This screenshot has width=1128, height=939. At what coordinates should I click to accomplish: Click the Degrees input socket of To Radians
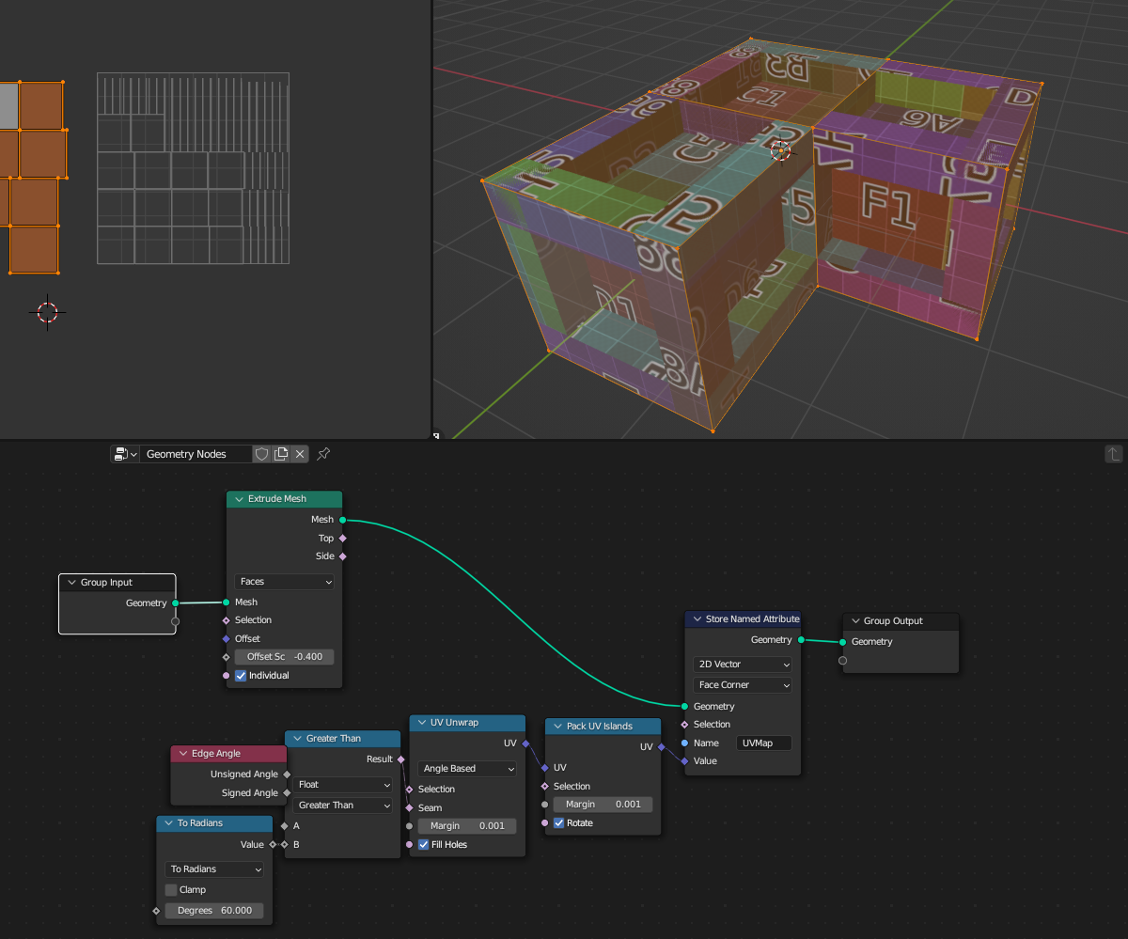point(156,911)
